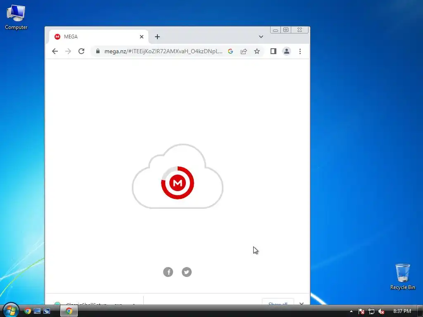Click the muted volume tray icon
Viewport: 423px width, 317px height.
pyautogui.click(x=381, y=311)
